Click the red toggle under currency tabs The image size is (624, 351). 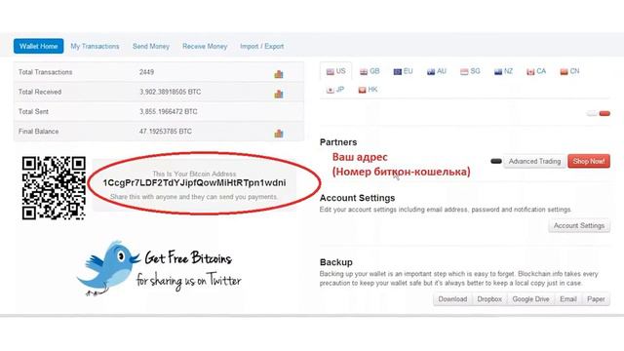coord(604,113)
